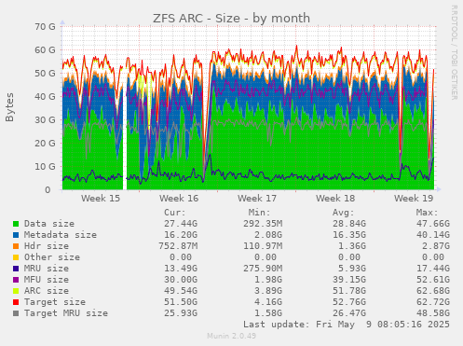Click Hdr size minimum value 110.97M
Screen dimensions: 463x346
tap(263, 246)
